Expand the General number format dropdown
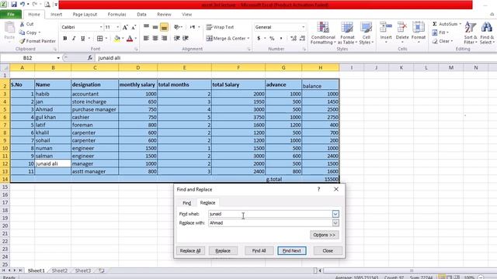 [303, 27]
